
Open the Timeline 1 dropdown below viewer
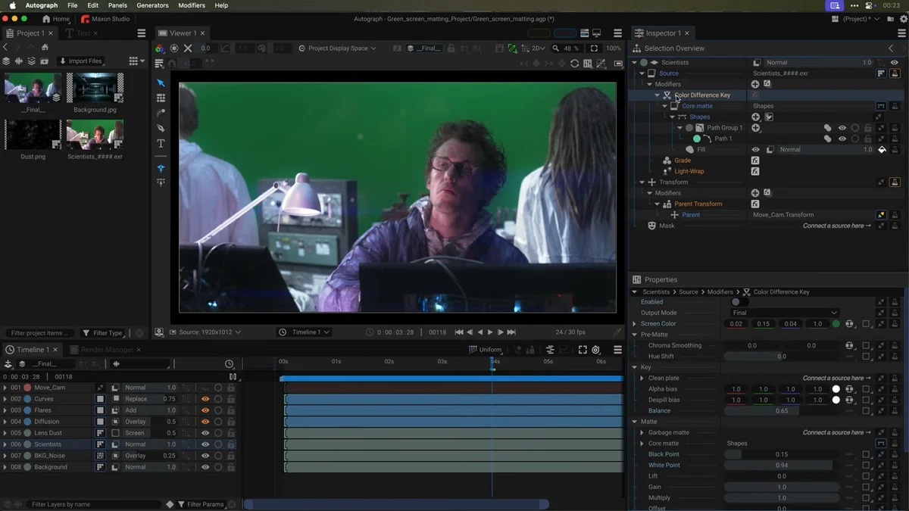pos(305,332)
